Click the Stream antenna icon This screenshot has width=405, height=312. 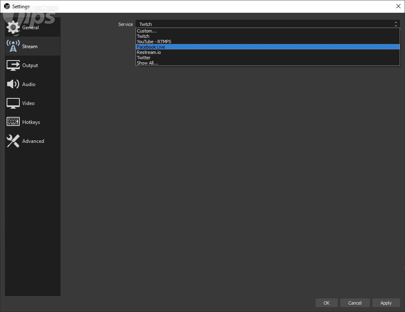pos(13,47)
